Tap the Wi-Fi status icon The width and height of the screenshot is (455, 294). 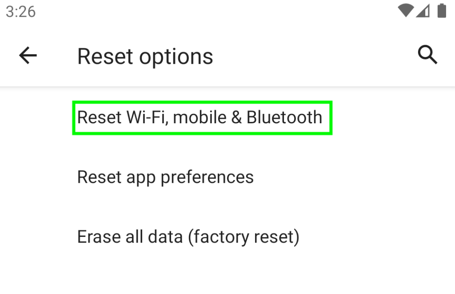[x=405, y=11]
